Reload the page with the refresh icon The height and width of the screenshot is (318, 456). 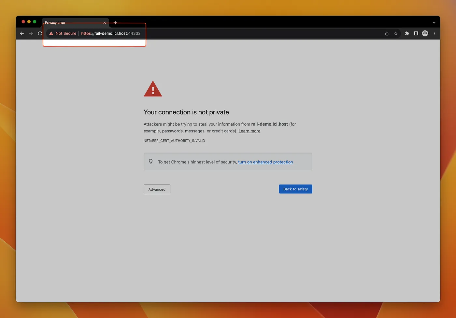pyautogui.click(x=40, y=33)
